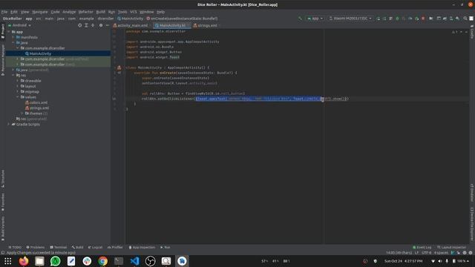Screen dimensions: 475x267
Task: Open the Event Log
Action: tap(422, 247)
